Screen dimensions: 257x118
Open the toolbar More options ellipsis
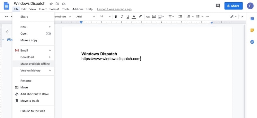pos(207,17)
